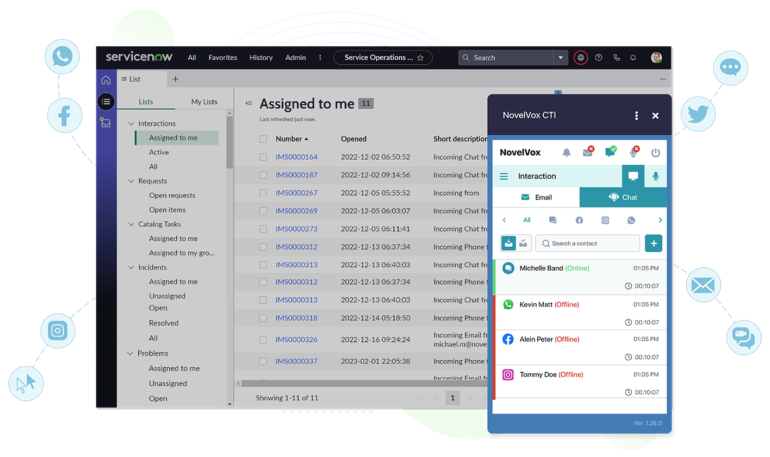Click the voice status microphone icon
Image resolution: width=770 pixels, height=457 pixels.
[632, 152]
